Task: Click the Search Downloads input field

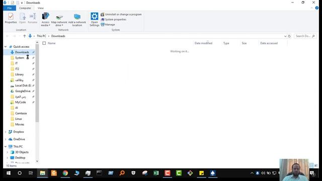Action: [305, 36]
